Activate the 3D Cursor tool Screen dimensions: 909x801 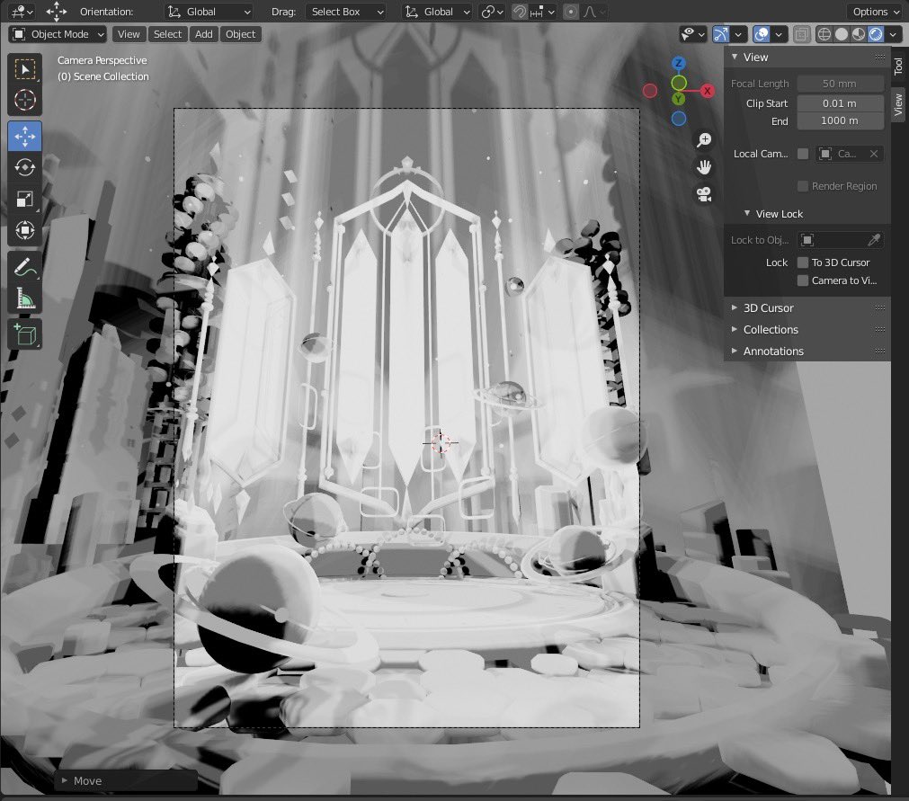(24, 101)
